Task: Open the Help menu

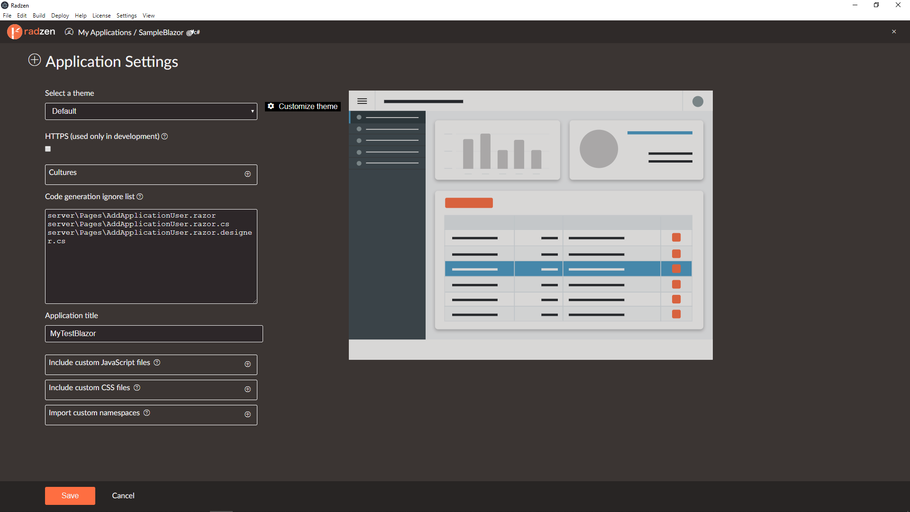Action: (x=81, y=16)
